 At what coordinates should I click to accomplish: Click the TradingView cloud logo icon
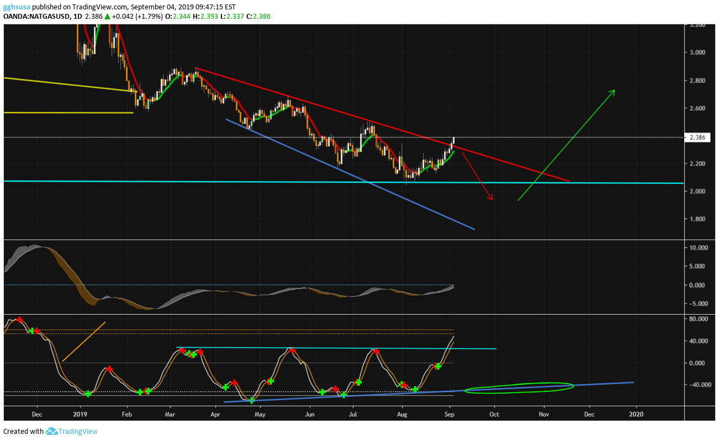[x=52, y=431]
